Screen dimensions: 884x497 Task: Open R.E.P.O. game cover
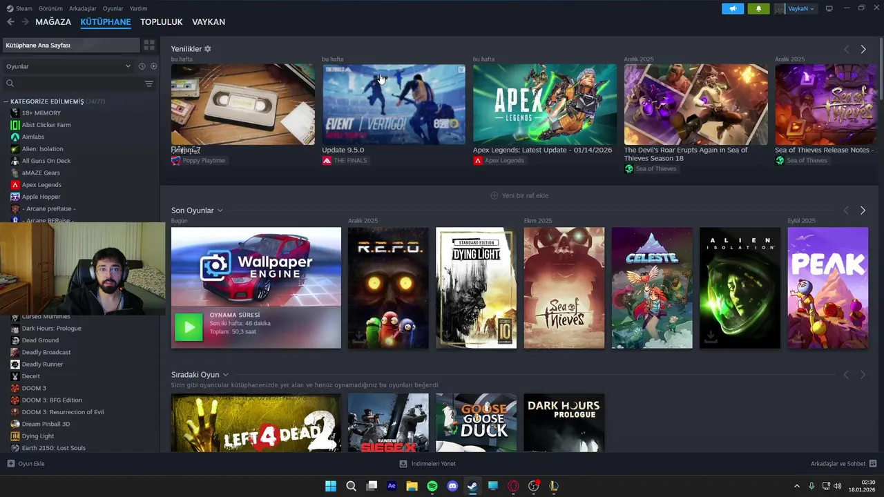pos(388,288)
